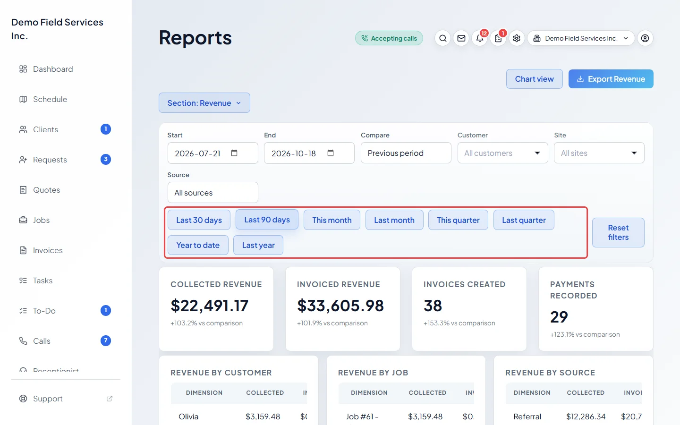Expand the Section: Revenue dropdown

204,103
